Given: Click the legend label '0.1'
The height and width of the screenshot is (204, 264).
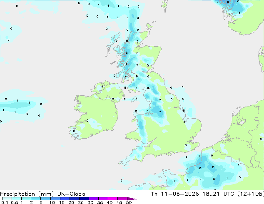Looking at the screenshot, I should 5,202.
